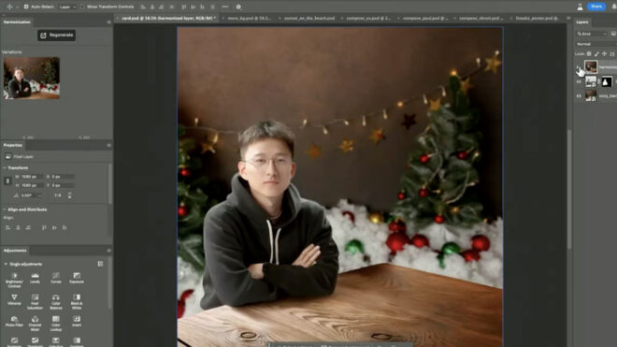Open the Normal blend mode dropdown
617x347 pixels.
coord(596,44)
